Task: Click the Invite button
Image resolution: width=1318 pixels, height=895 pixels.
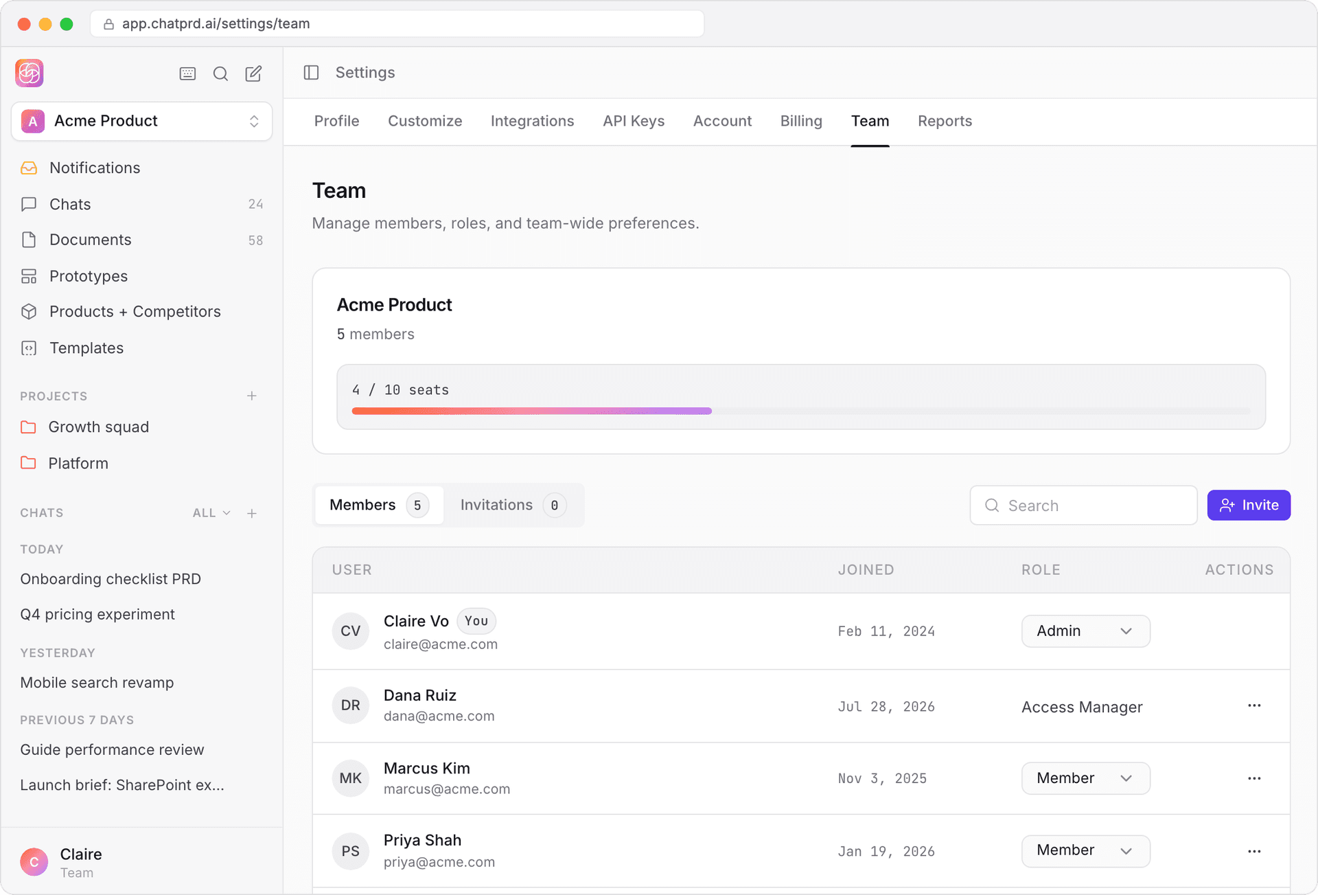Action: [1249, 506]
